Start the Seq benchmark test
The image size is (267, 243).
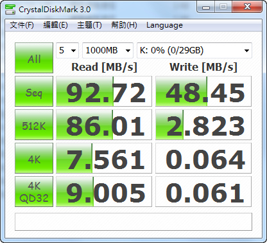point(34,91)
